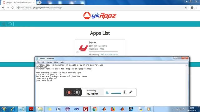Open the hamburger menu on ykAppz
200x112 pixels.
[4, 24]
